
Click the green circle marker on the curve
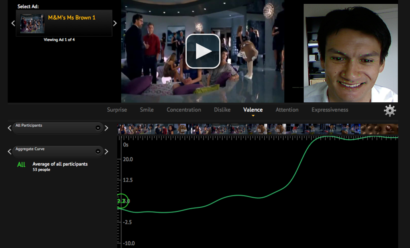(x=122, y=201)
